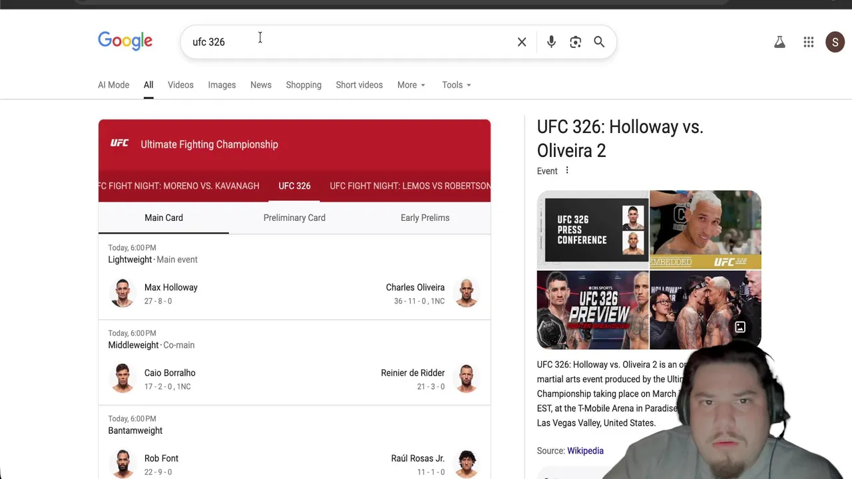The height and width of the screenshot is (479, 852).
Task: Click the magnifying glass search button
Action: point(599,42)
